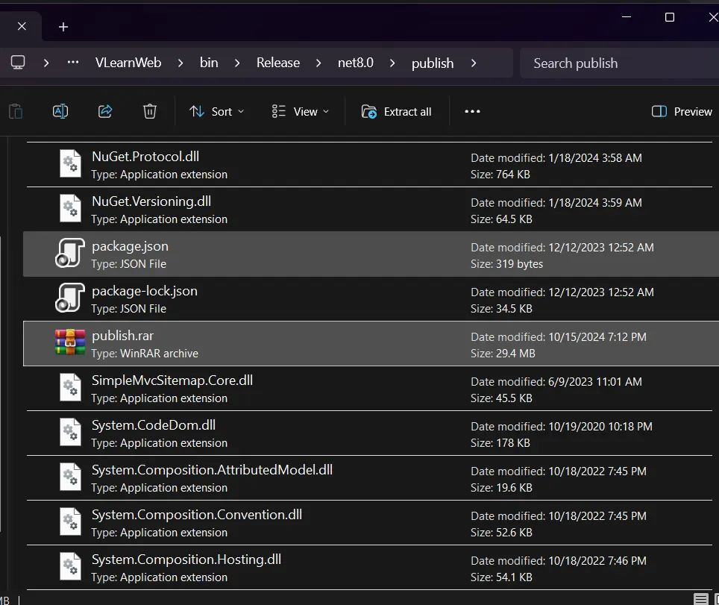719x605 pixels.
Task: Open the Sort dropdown
Action: [216, 111]
